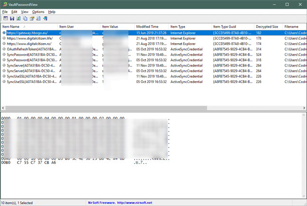
Task: Click the VaultPasswordView icon in the title bar
Action: pos(5,4)
